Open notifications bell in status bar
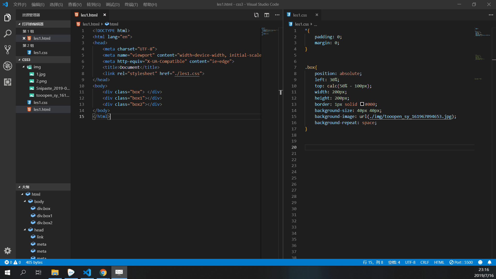The height and width of the screenshot is (279, 496). point(489,262)
